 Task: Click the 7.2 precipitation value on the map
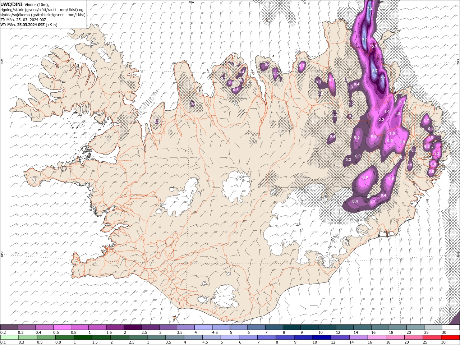369,8
